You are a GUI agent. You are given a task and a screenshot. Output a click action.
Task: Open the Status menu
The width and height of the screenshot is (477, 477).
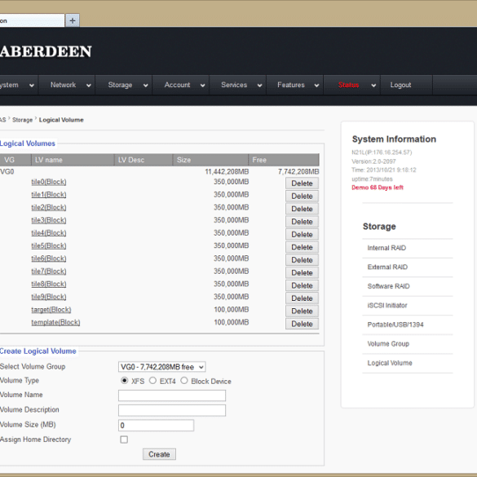[x=349, y=85]
